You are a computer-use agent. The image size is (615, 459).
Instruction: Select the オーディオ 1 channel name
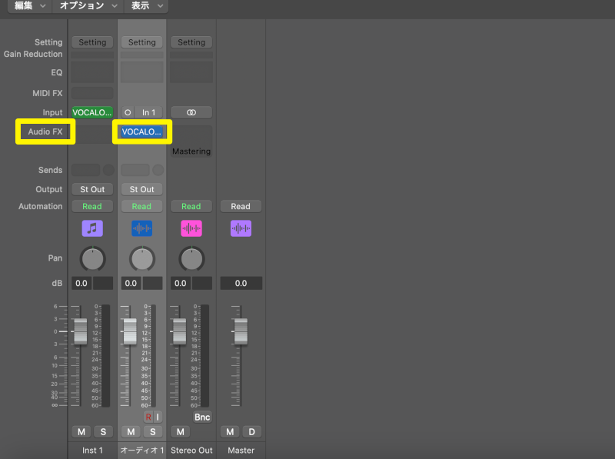142,451
